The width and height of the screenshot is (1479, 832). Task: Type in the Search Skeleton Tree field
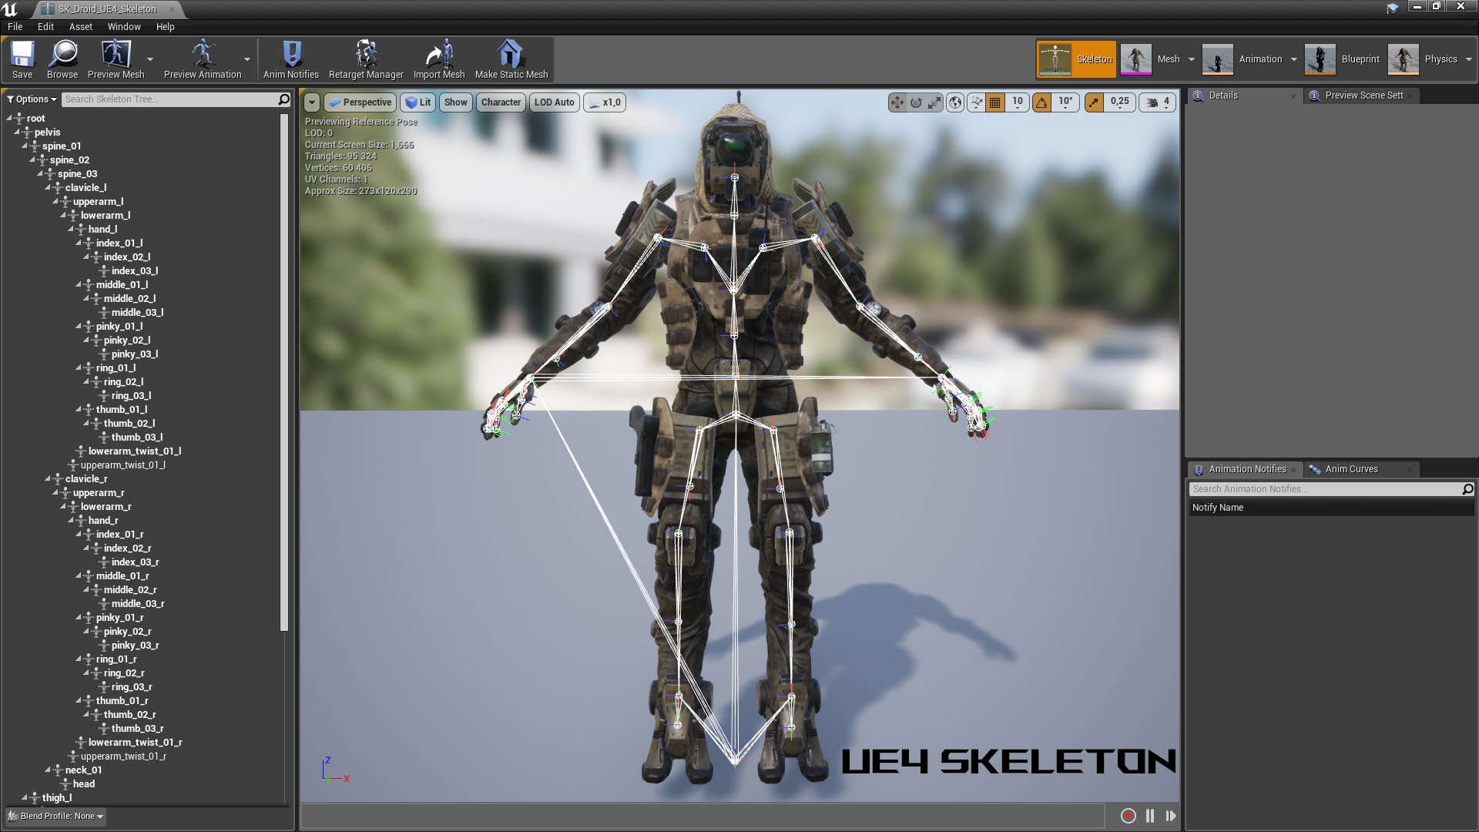[169, 99]
